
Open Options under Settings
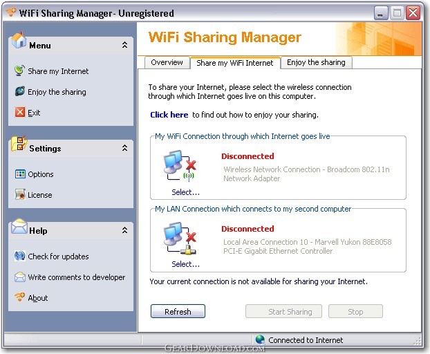(41, 174)
